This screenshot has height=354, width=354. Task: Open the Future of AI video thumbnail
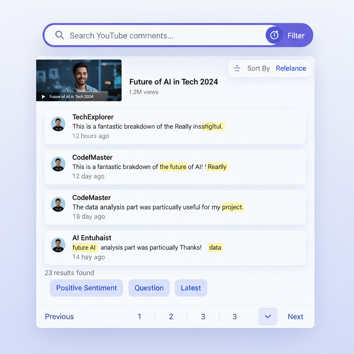pyautogui.click(x=79, y=80)
